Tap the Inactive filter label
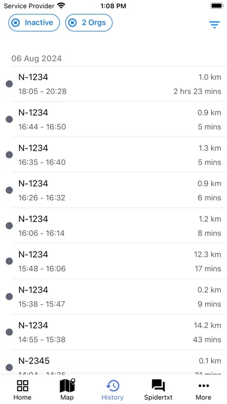 click(39, 23)
